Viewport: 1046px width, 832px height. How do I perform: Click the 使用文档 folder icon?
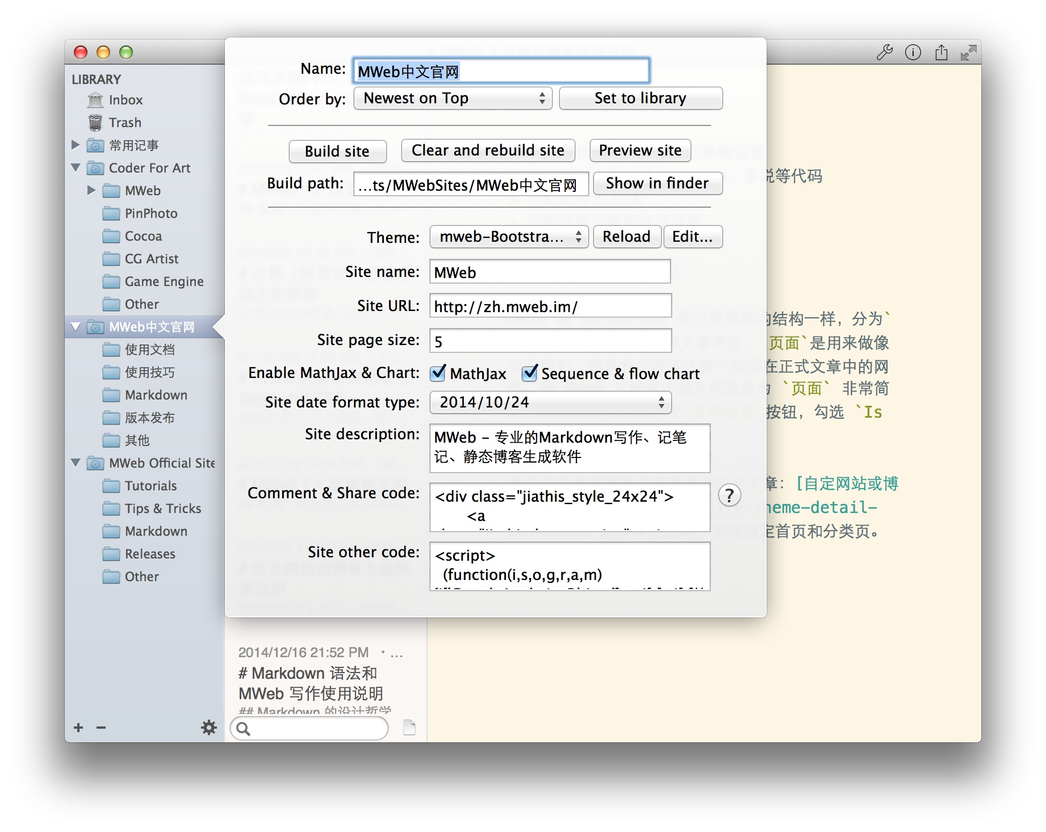pos(111,350)
